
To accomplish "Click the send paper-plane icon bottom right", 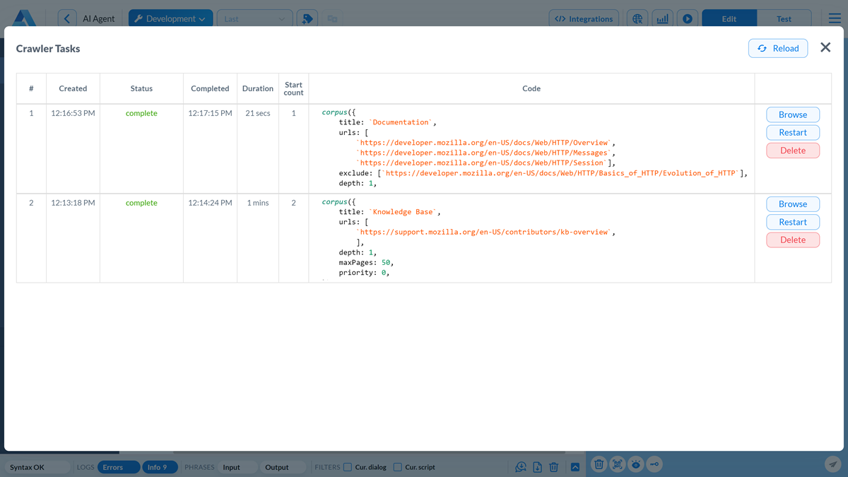I will 832,464.
